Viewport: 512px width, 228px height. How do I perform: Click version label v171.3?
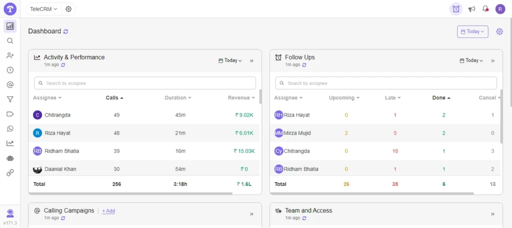[x=10, y=223]
